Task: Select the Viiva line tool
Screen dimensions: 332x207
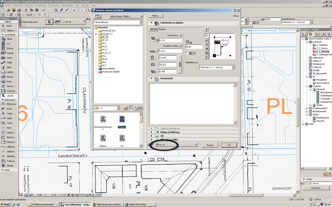Action: point(9,128)
